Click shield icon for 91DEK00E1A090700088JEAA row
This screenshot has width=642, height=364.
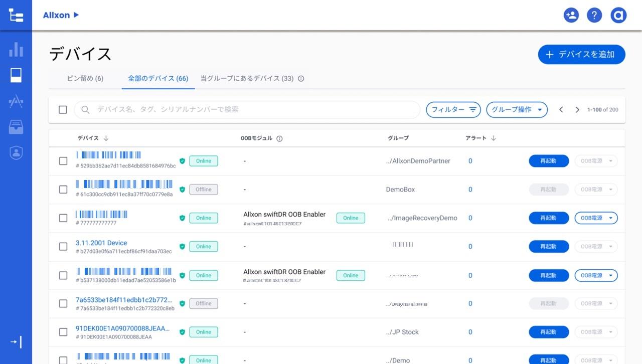coord(182,332)
